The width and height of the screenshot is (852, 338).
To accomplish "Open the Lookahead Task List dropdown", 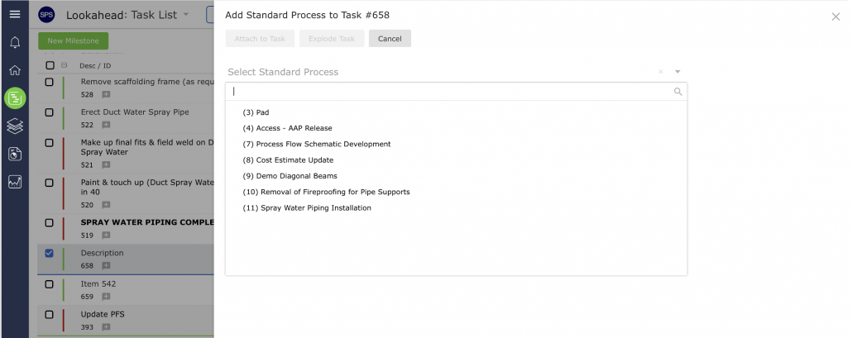I will point(186,14).
